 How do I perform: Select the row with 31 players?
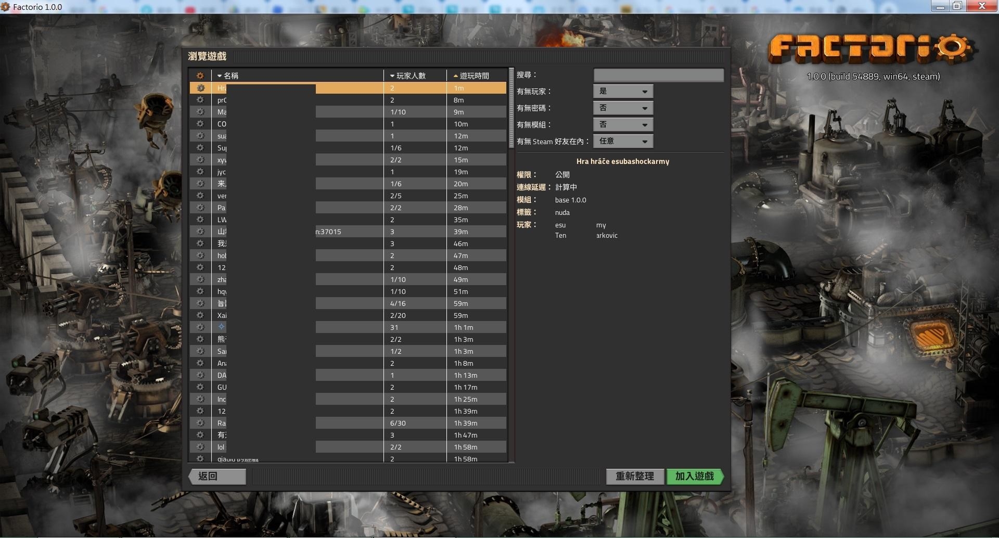(x=348, y=327)
